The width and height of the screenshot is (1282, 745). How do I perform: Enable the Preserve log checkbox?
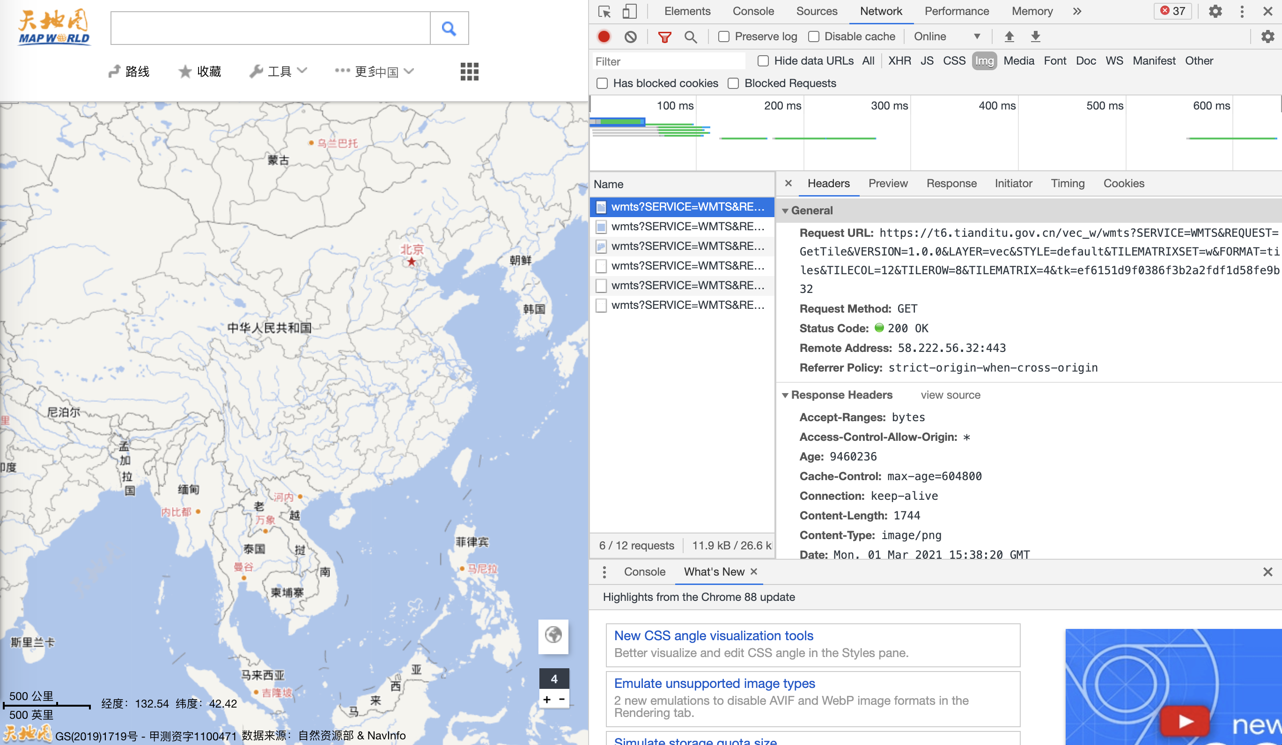click(x=723, y=36)
